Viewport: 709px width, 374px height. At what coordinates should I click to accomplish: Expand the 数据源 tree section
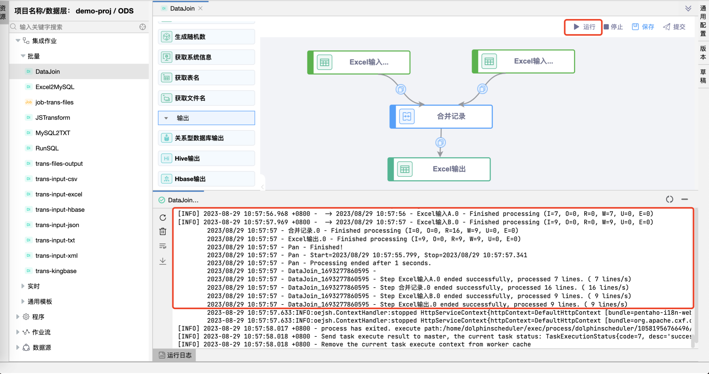coord(18,347)
